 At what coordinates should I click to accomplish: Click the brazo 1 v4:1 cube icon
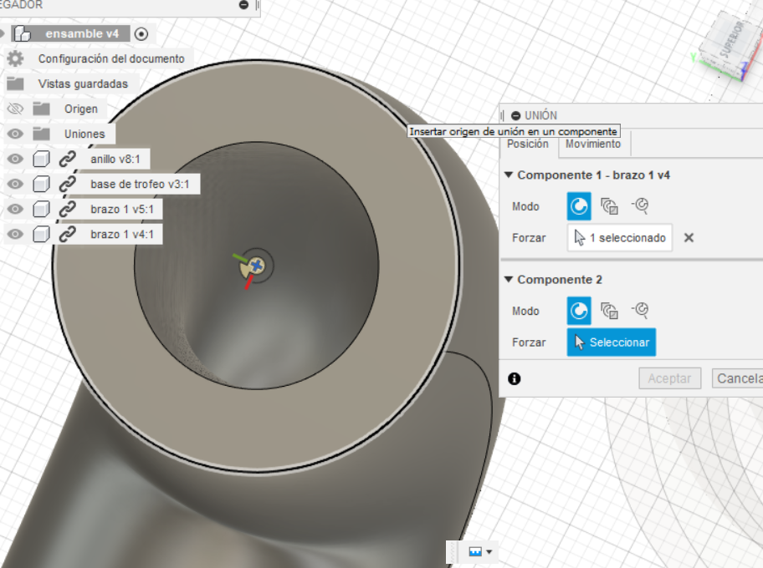pos(41,234)
